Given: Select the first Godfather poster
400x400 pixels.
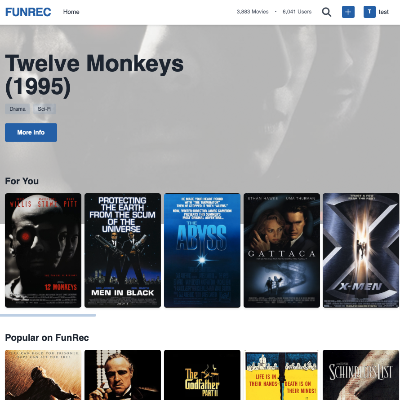Looking at the screenshot, I should click(123, 375).
